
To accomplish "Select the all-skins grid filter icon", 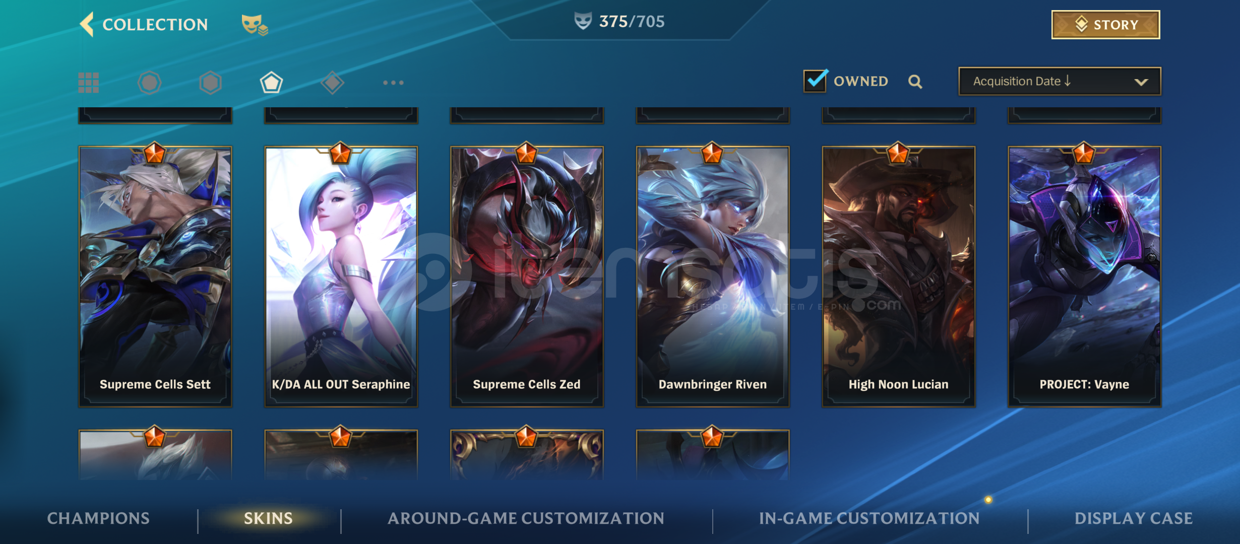I will coord(89,83).
